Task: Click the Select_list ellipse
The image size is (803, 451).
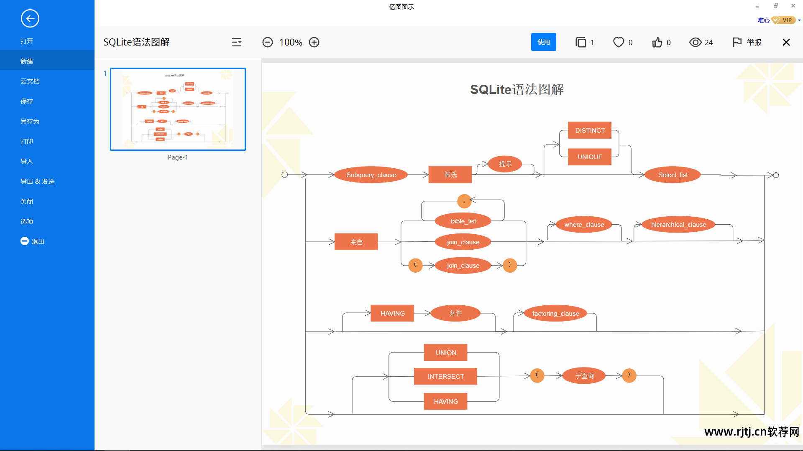Action: (673, 175)
